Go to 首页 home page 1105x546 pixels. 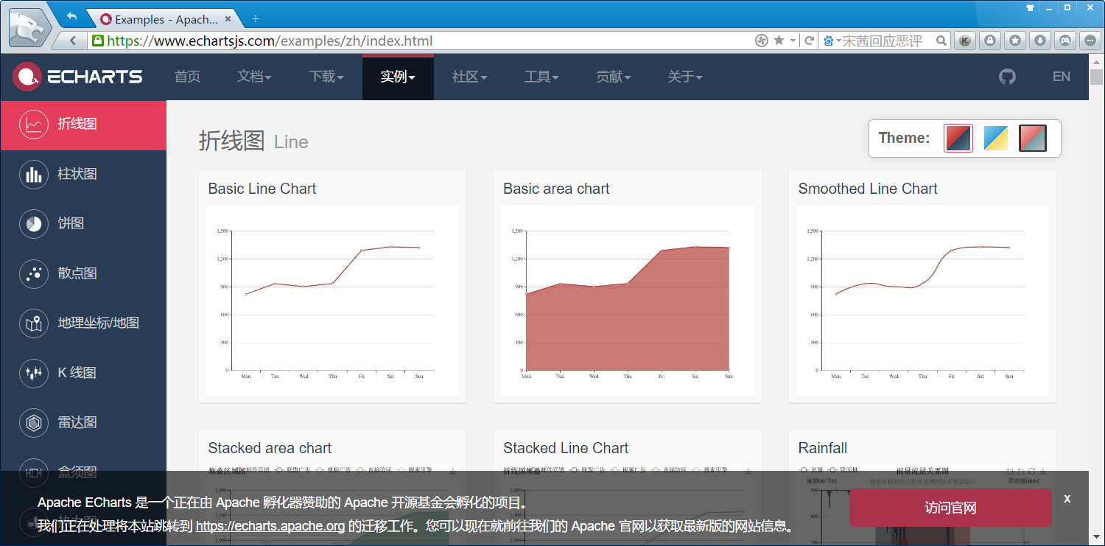tap(188, 77)
